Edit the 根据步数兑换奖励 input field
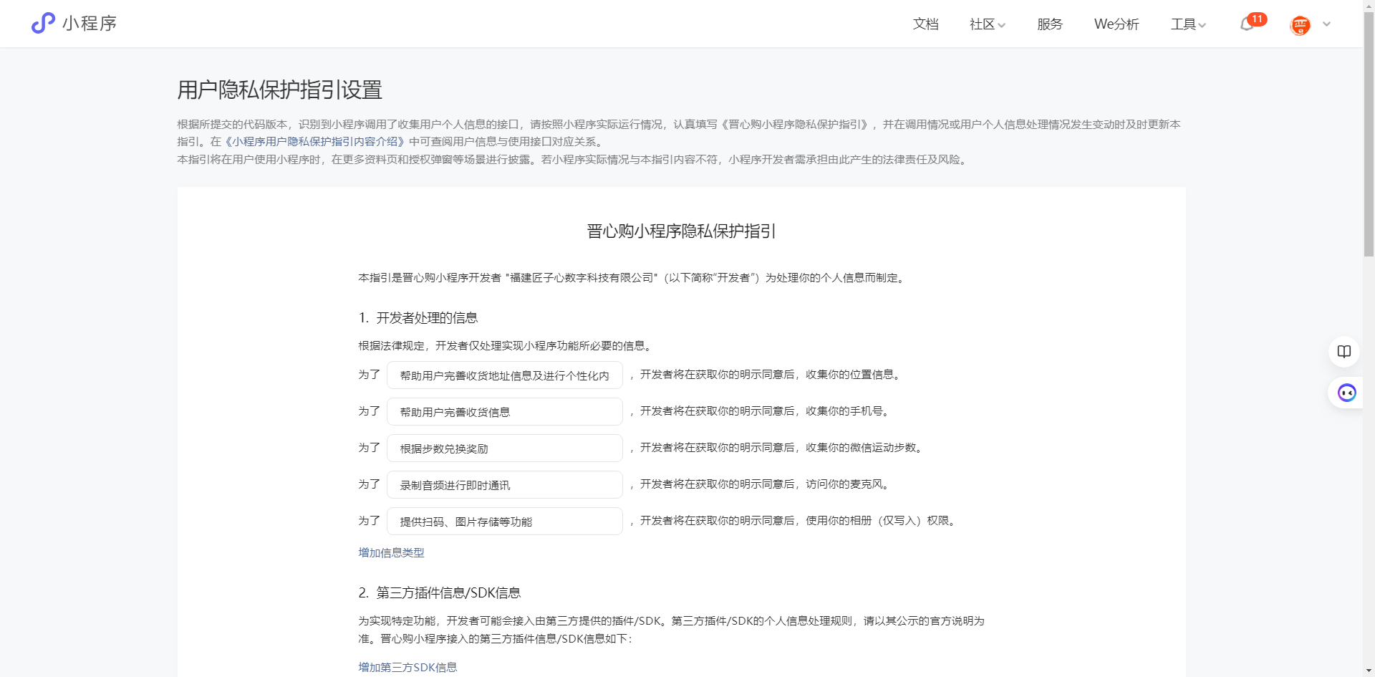 click(x=504, y=448)
